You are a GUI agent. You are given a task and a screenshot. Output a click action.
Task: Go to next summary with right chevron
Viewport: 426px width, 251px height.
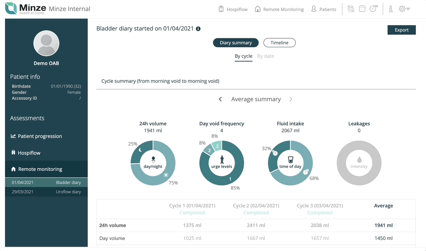(x=291, y=99)
